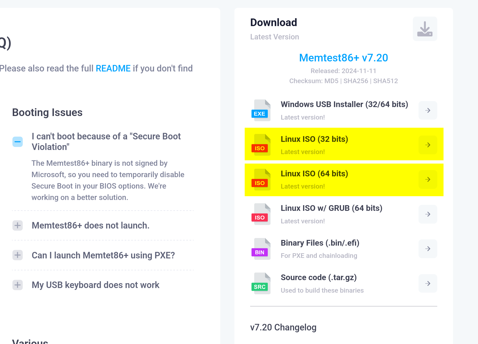Click the ISO icon for Linux ISO w/ GRUB

click(x=261, y=214)
